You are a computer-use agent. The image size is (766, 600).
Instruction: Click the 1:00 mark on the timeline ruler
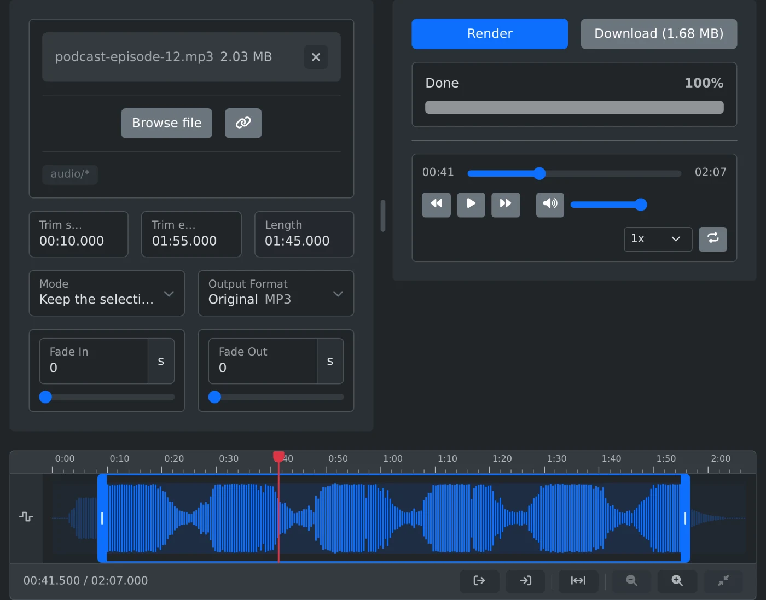point(393,458)
